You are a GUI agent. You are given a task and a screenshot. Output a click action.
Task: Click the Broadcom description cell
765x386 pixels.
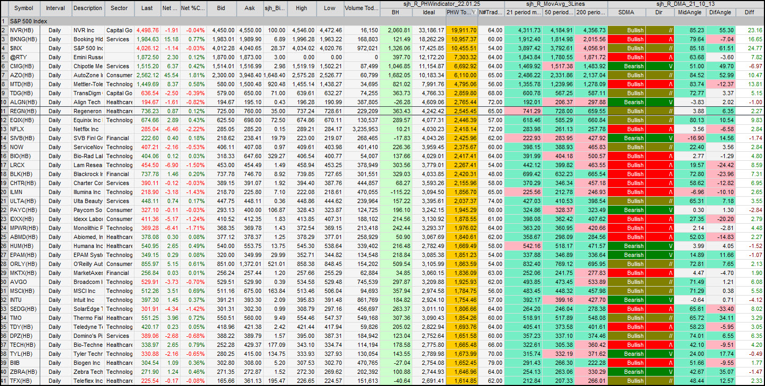click(88, 282)
